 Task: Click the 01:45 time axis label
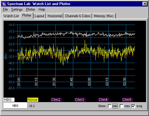pyautogui.click(x=71, y=82)
